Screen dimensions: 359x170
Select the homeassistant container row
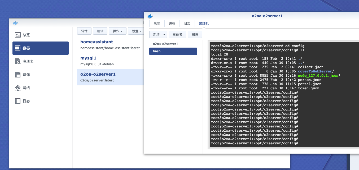tap(111, 45)
